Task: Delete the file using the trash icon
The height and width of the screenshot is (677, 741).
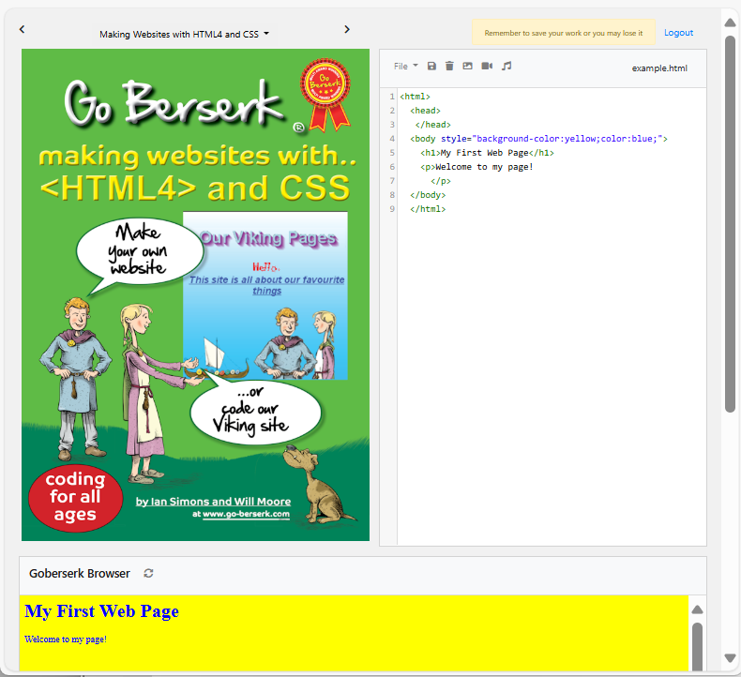Action: (449, 67)
